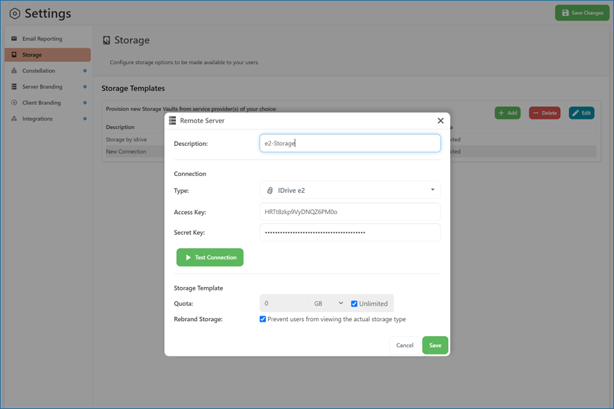
Task: Click into the Access Key field
Action: pyautogui.click(x=350, y=212)
